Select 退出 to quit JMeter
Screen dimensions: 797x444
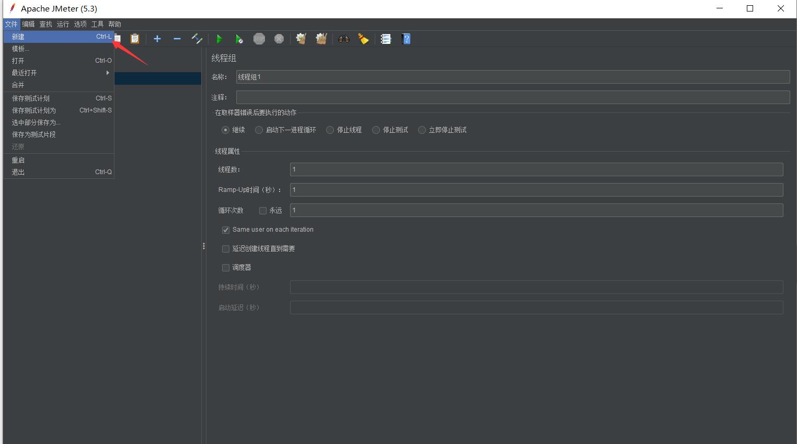(x=59, y=172)
